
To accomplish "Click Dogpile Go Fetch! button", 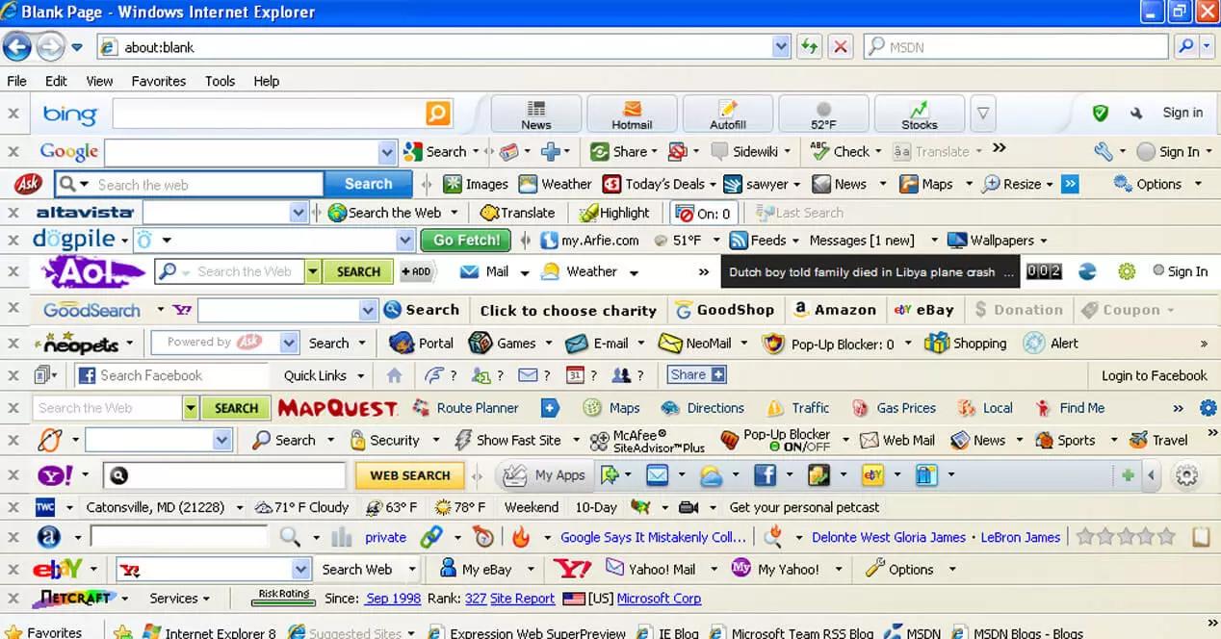I will click(467, 241).
